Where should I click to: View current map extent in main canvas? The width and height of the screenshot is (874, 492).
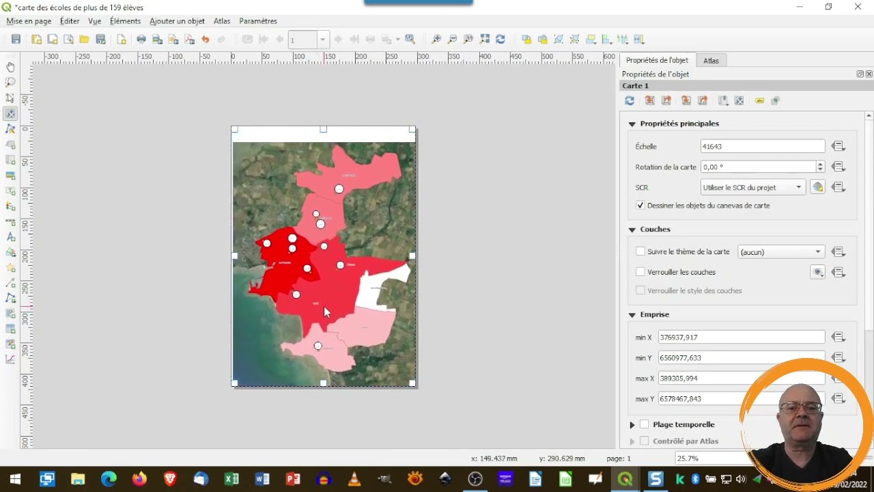click(666, 101)
